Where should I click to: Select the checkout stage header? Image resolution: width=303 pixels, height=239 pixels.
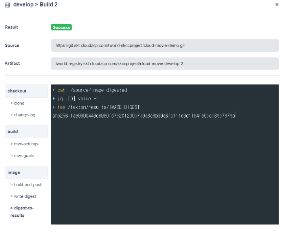click(x=26, y=91)
